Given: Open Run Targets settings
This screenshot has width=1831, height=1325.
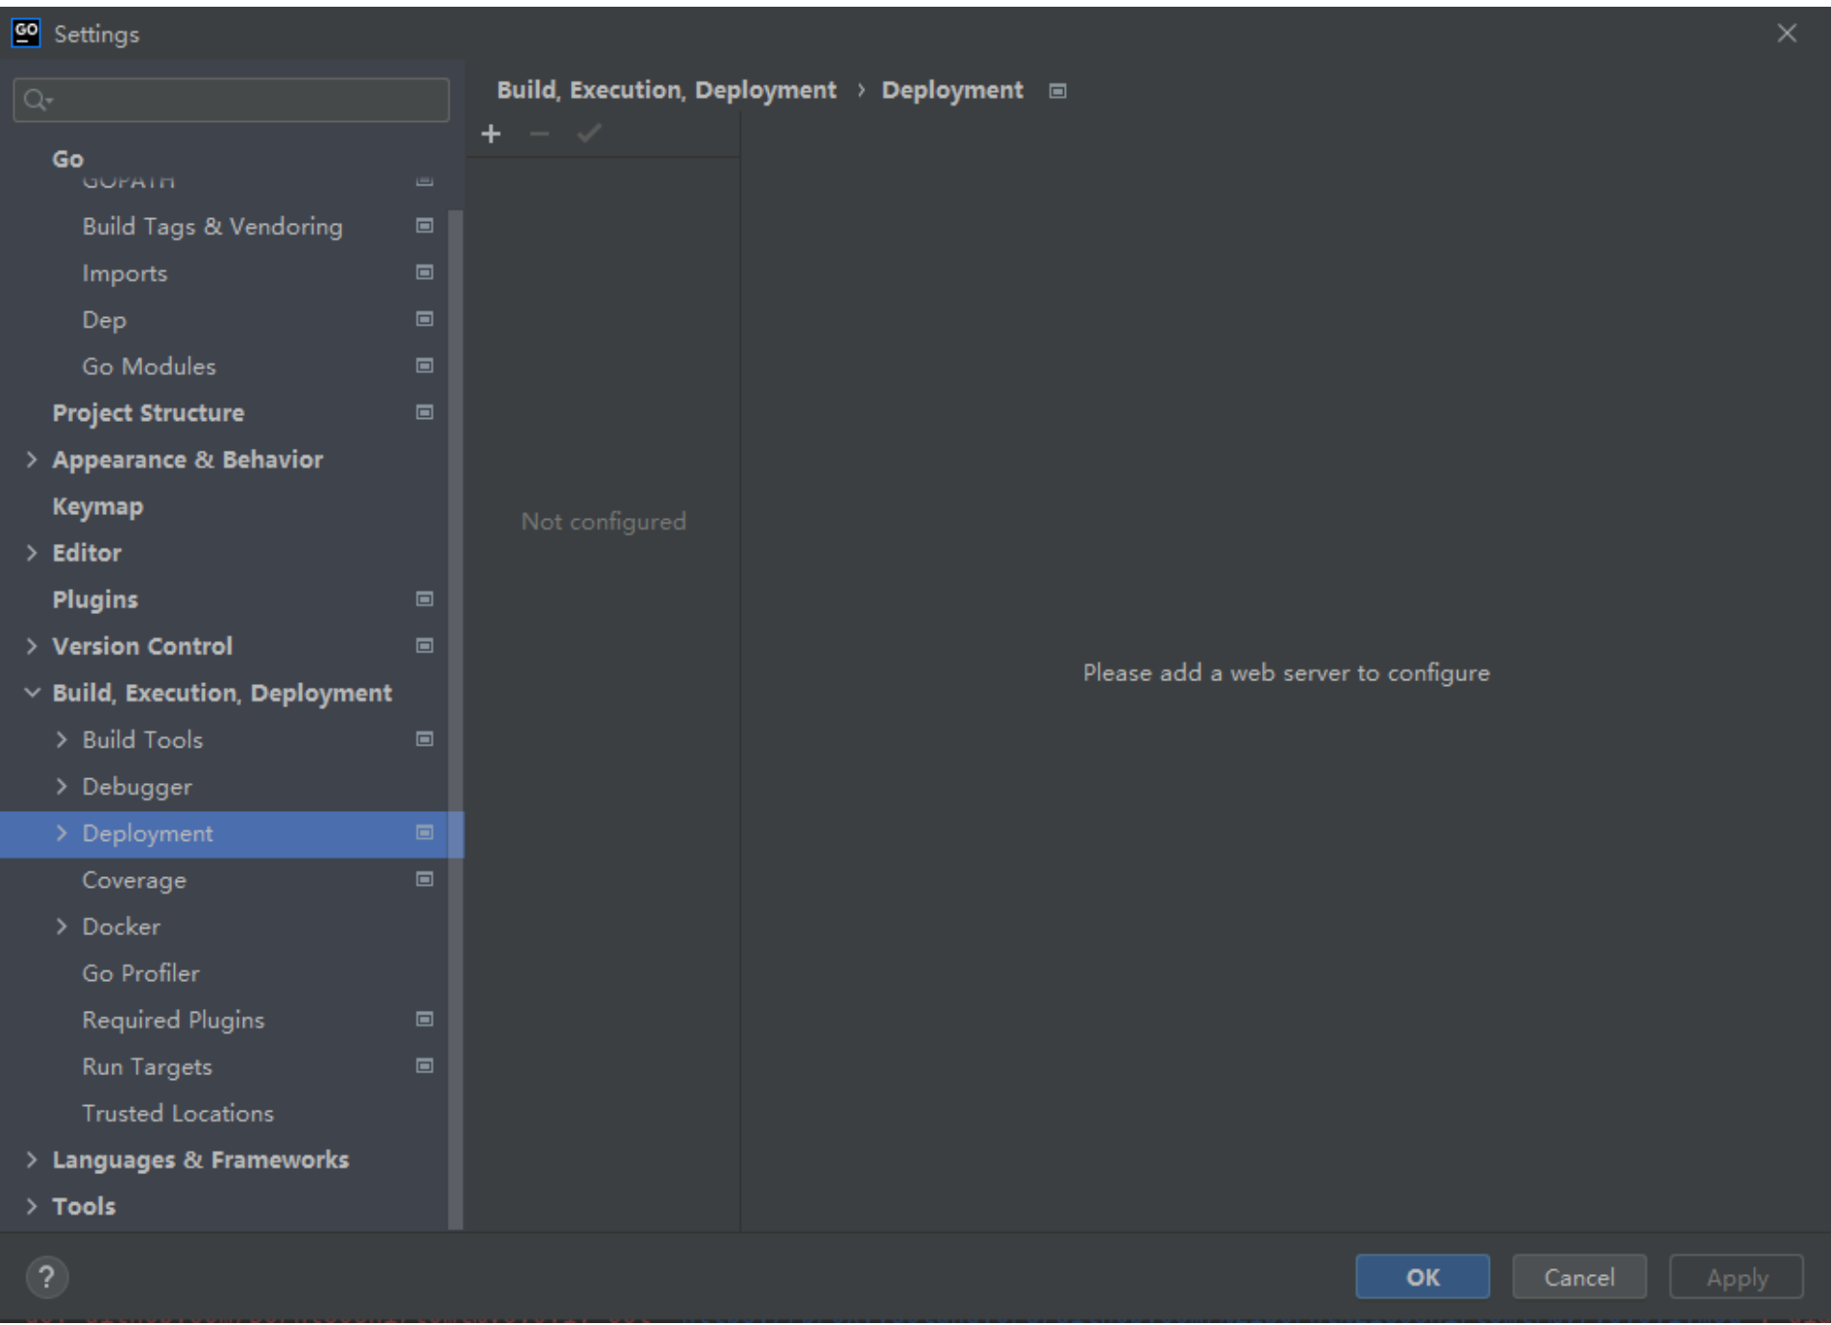Looking at the screenshot, I should pyautogui.click(x=147, y=1067).
